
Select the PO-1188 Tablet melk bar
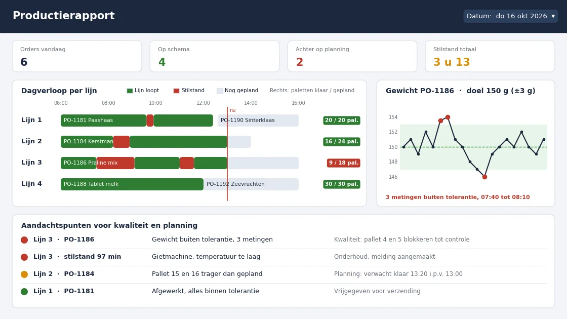(132, 184)
